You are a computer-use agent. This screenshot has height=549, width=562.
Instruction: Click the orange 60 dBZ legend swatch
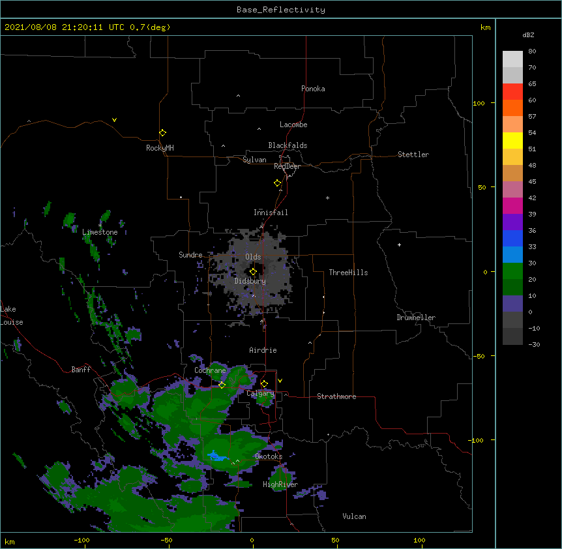coord(512,108)
